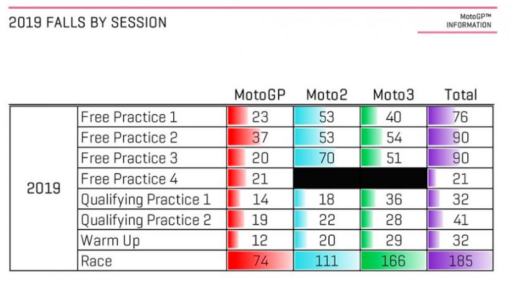514x291 pixels.
Task: Select Moto2 Free Practice 3 value 70
Action: (x=326, y=158)
